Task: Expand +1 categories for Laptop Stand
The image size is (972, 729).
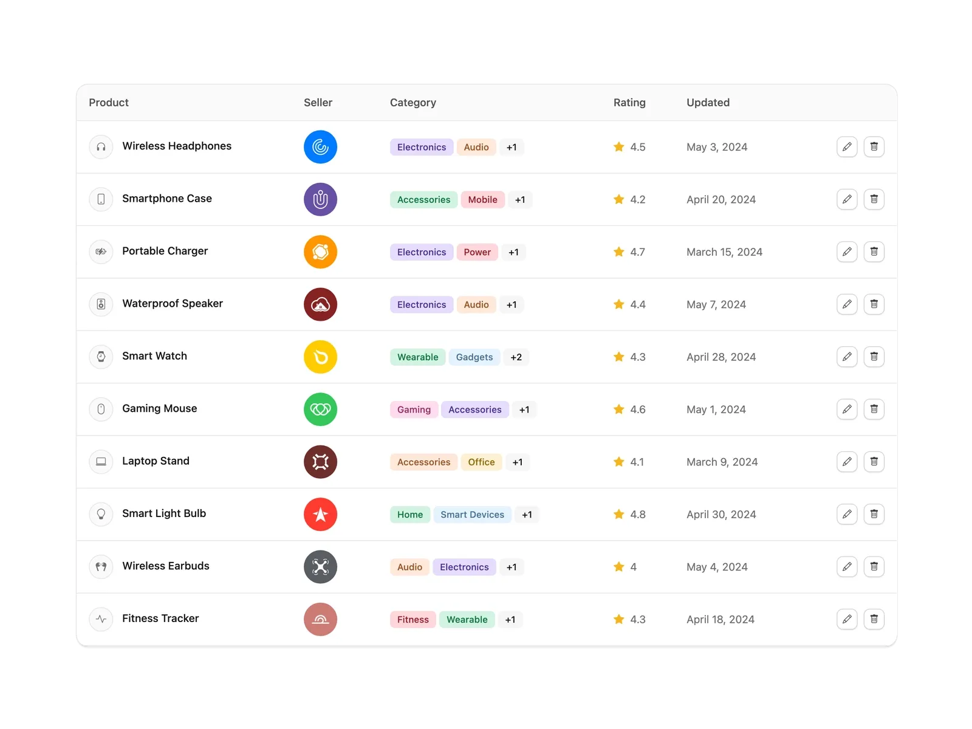Action: pyautogui.click(x=518, y=462)
